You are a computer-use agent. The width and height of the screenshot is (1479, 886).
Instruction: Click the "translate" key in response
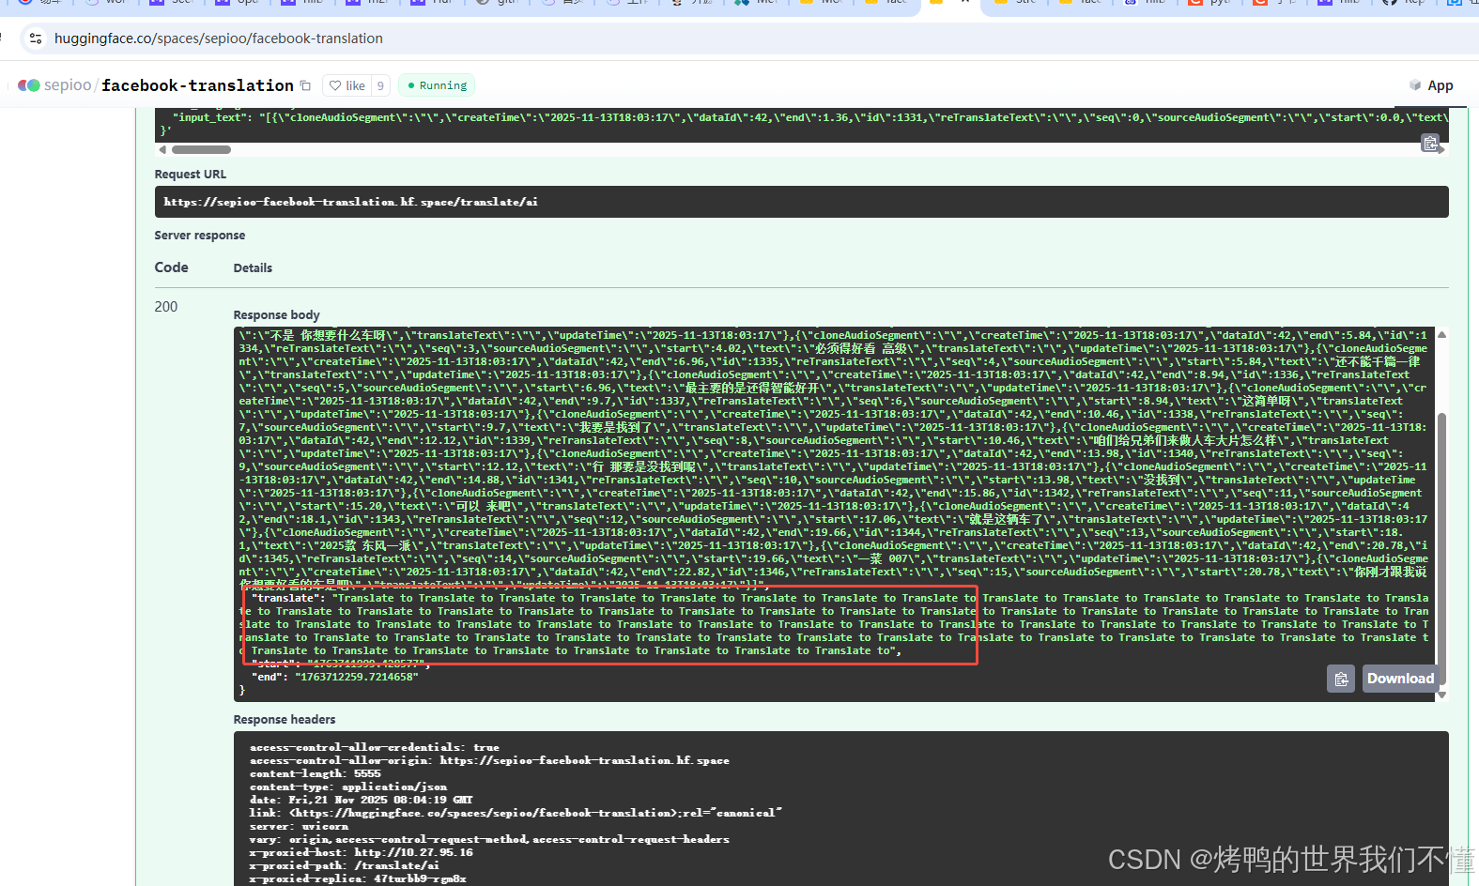pyautogui.click(x=287, y=598)
